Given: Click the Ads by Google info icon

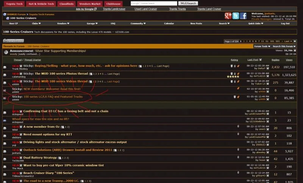Looking at the screenshot, I should point(95,9).
